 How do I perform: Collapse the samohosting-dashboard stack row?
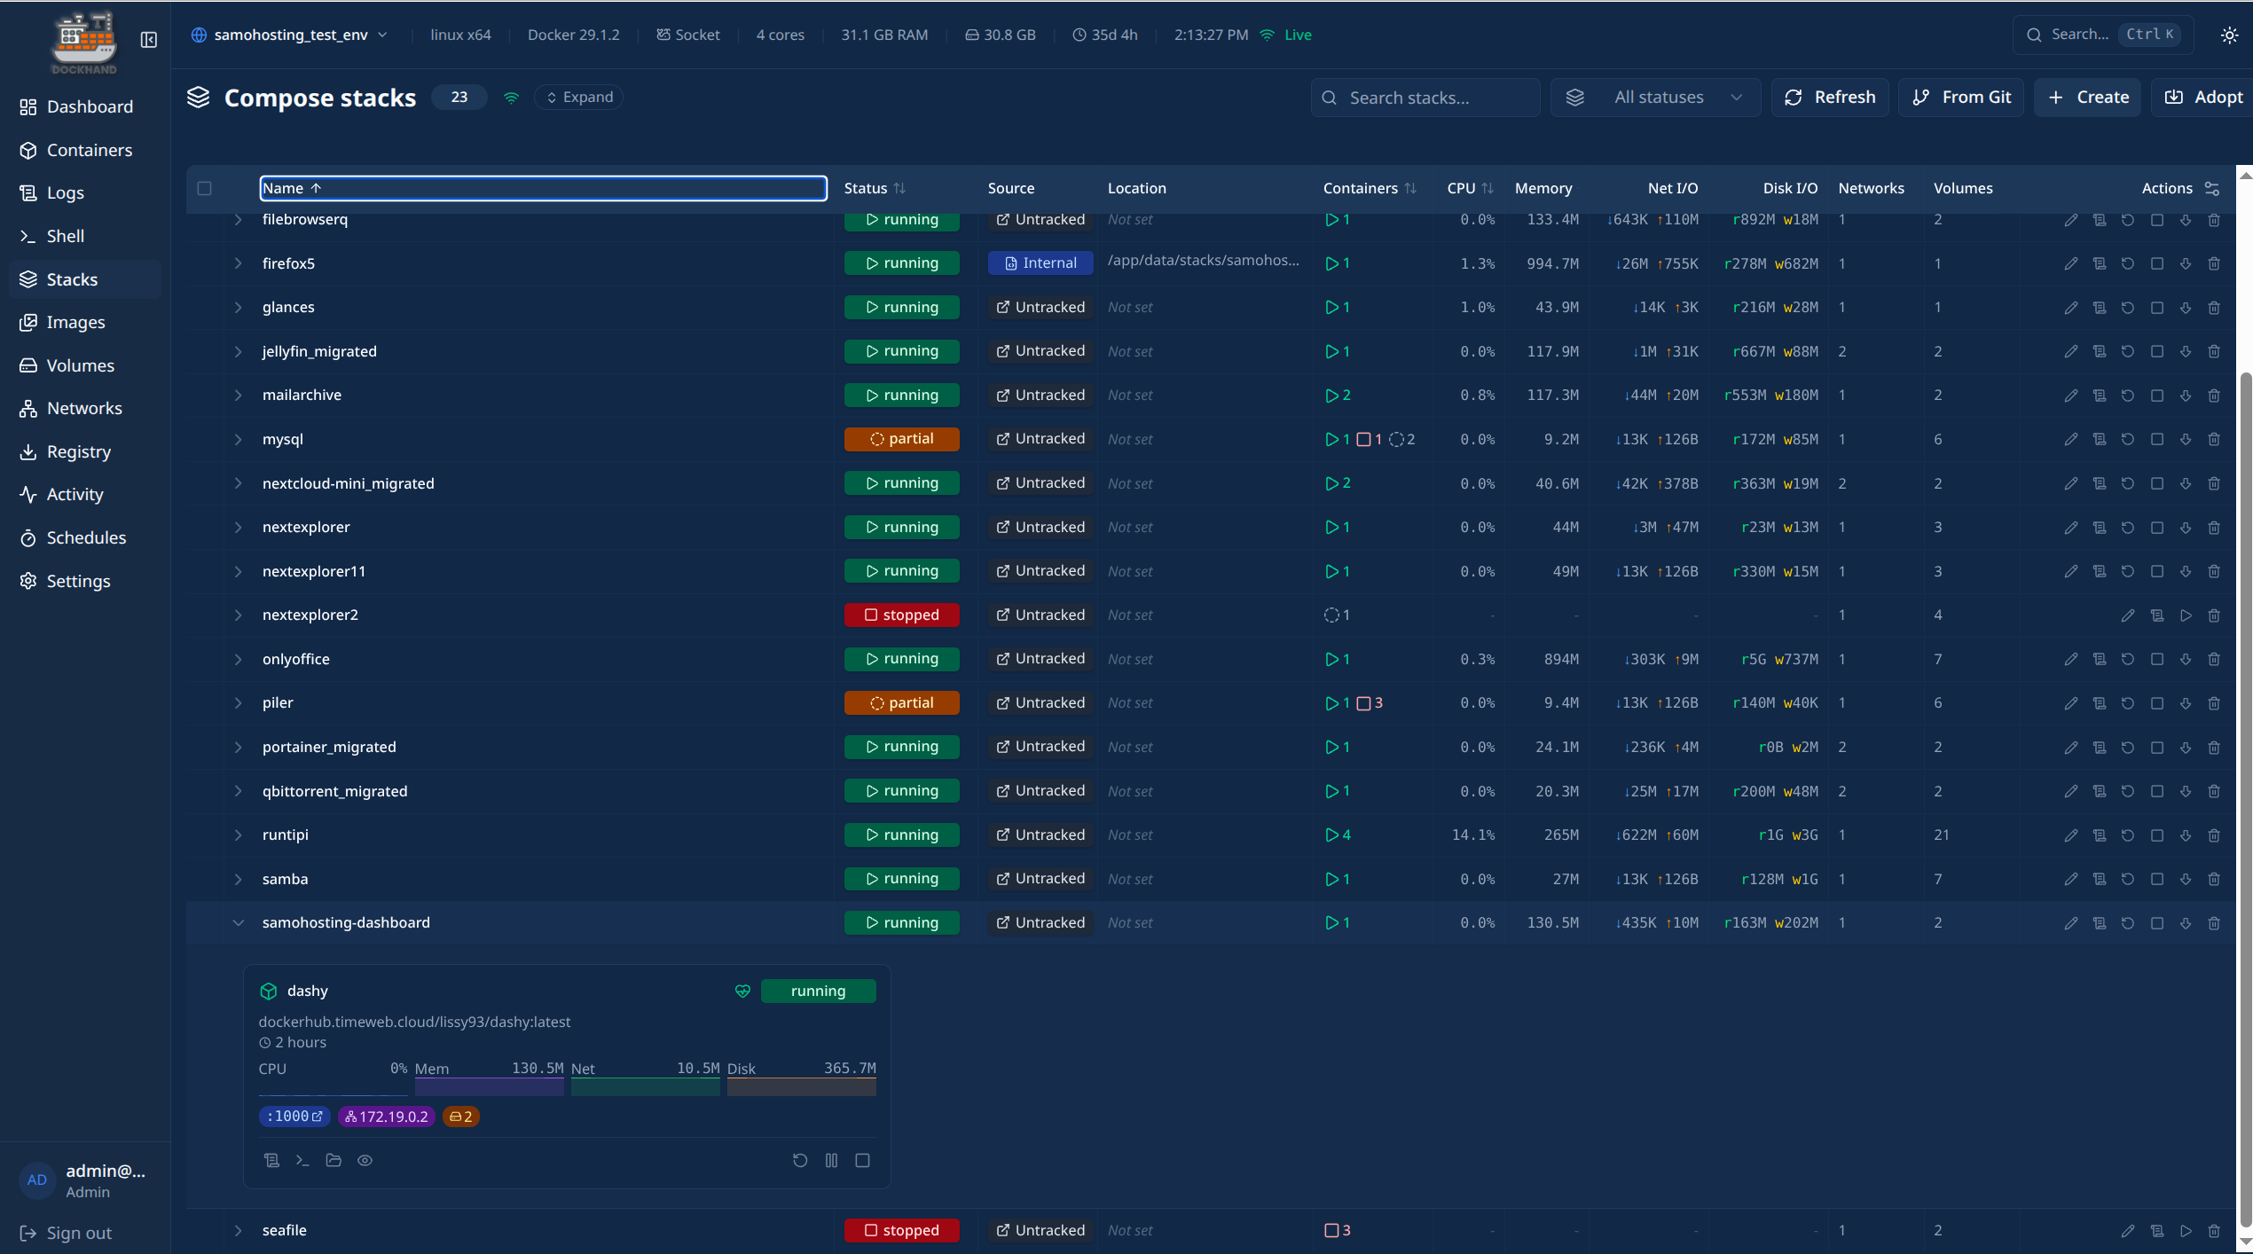pyautogui.click(x=238, y=923)
